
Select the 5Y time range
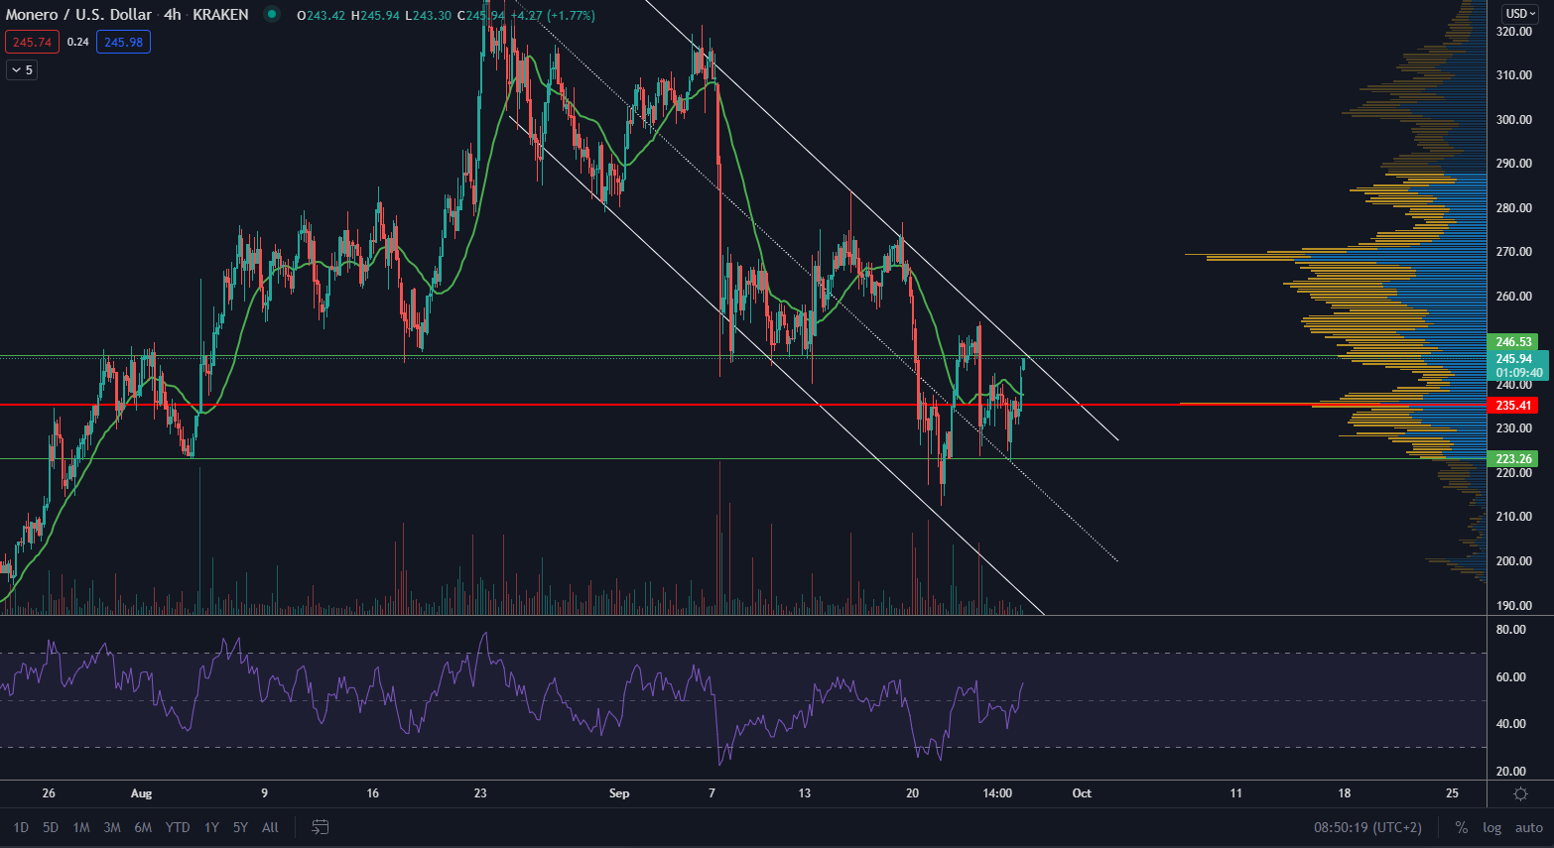[240, 827]
